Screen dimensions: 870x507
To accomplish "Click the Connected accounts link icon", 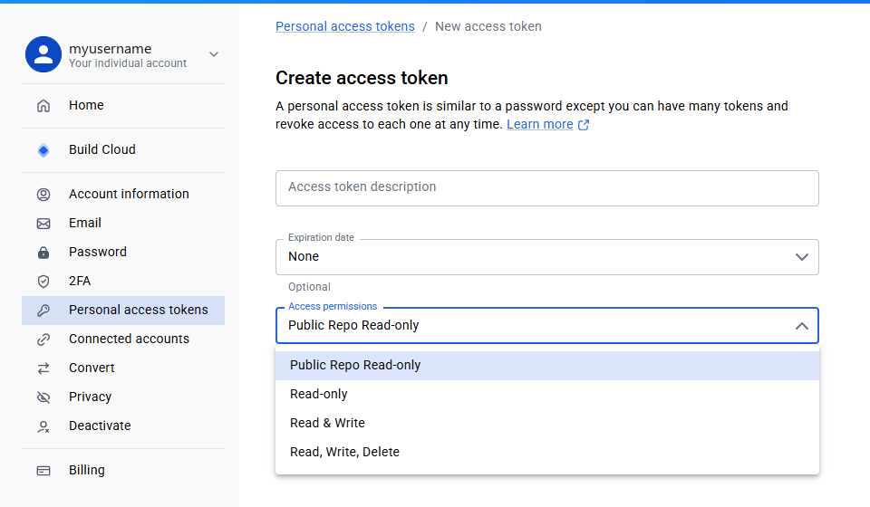I will coord(43,340).
